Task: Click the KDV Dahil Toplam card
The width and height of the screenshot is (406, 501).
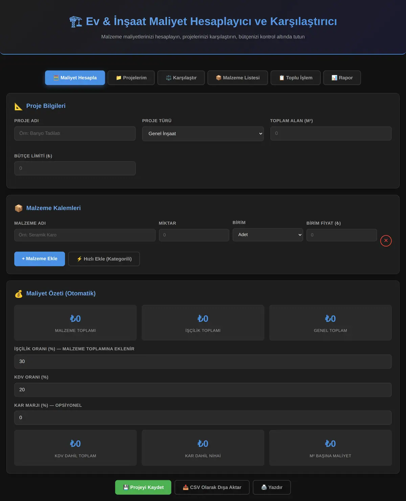Action: click(x=75, y=448)
